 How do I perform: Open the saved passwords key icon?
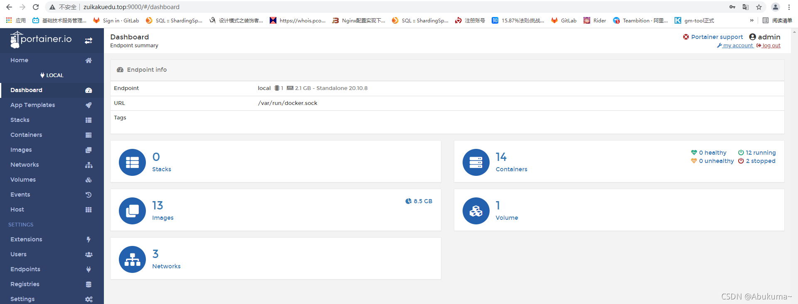point(732,7)
